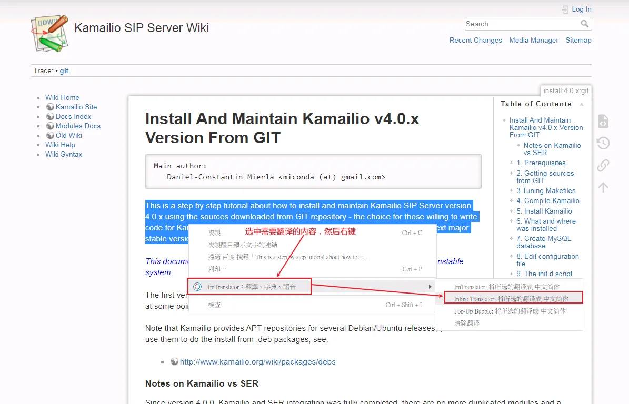
Task: Expand the ImTranslator submenu arrow
Action: coord(430,287)
